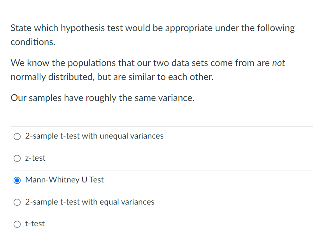Pick 2-sample t-test with unequal variances
The image size is (323, 243).
(x=17, y=136)
